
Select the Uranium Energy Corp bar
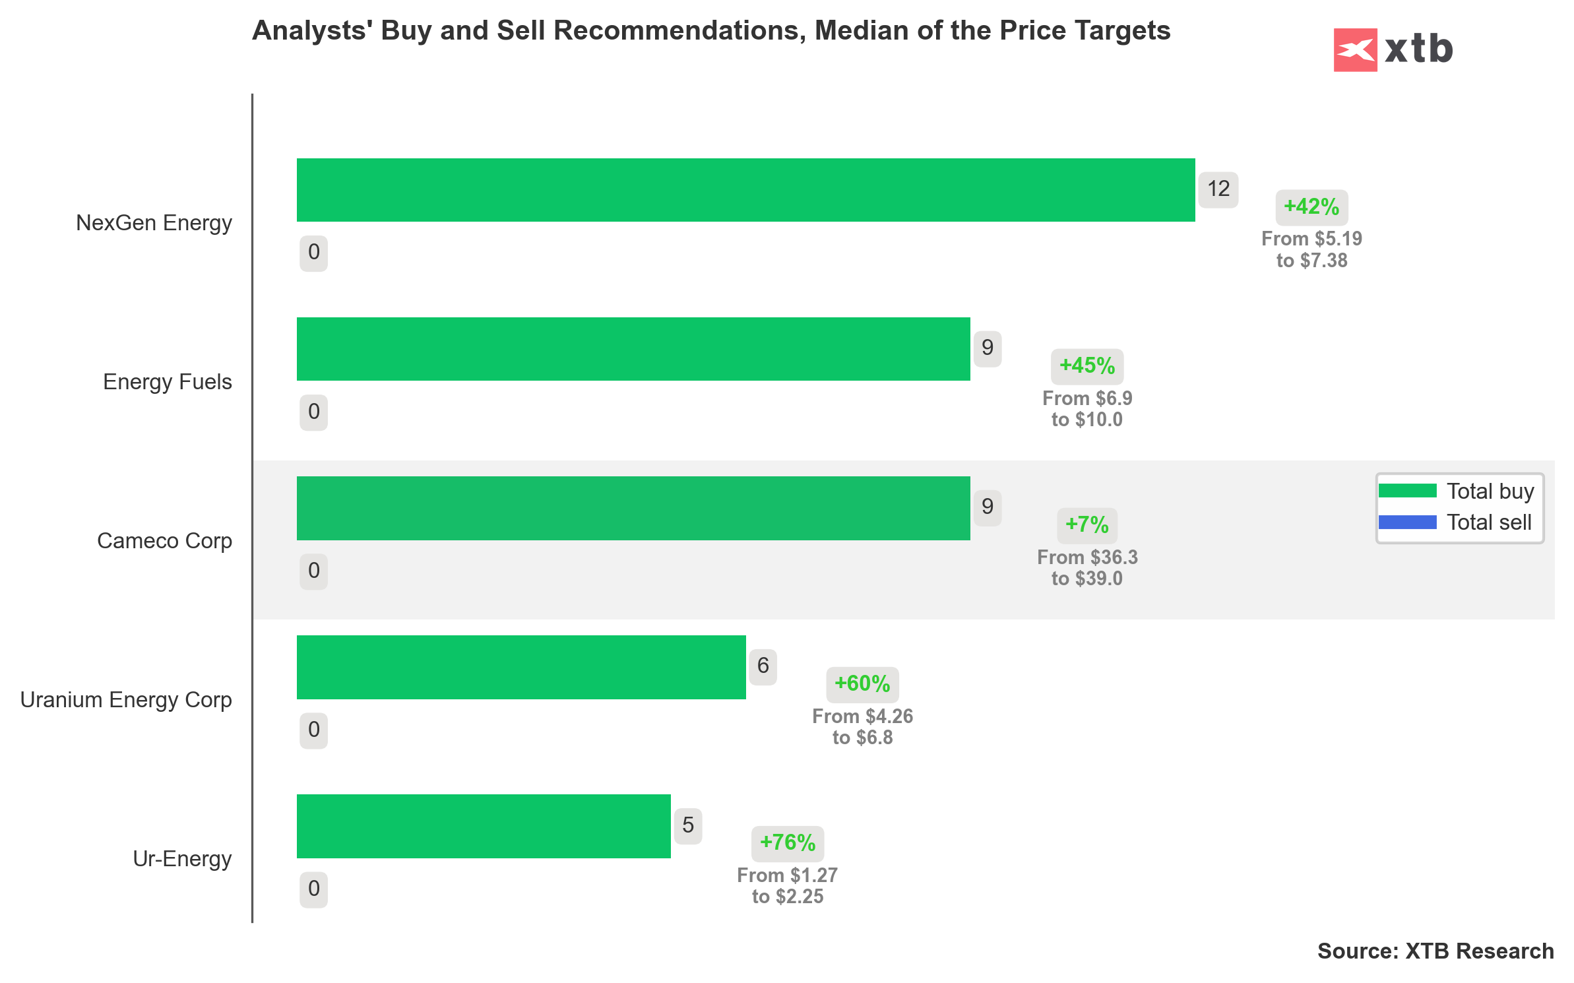[x=521, y=667]
